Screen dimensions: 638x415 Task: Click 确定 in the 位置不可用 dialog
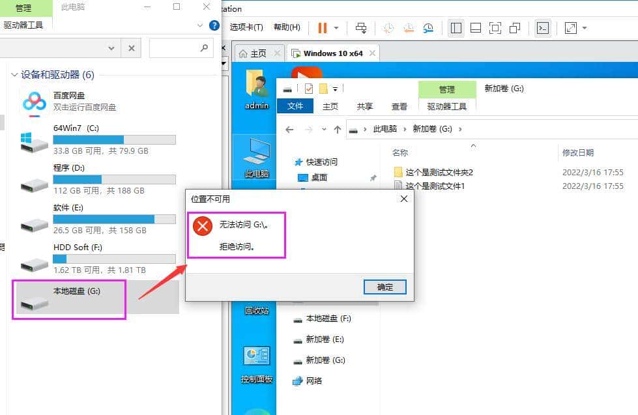tap(384, 287)
